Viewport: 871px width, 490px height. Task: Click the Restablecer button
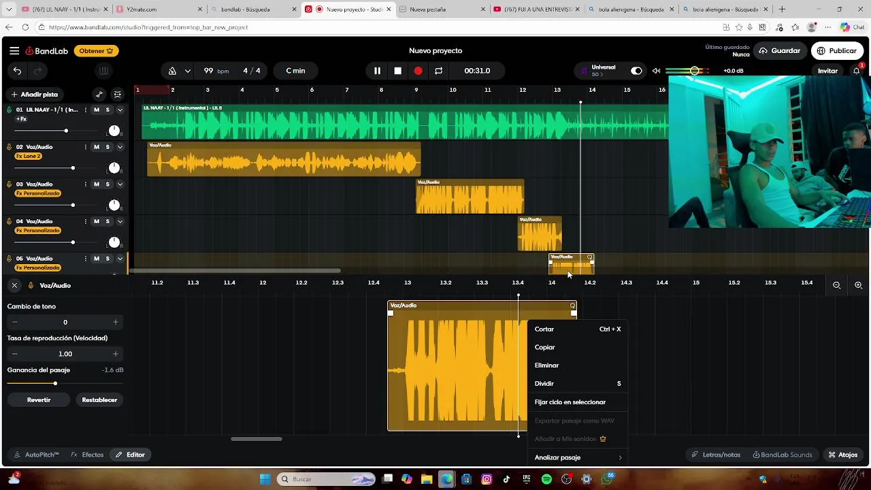(99, 400)
